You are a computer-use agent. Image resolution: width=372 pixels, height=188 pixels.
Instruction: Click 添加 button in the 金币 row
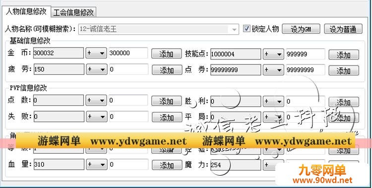167,54
